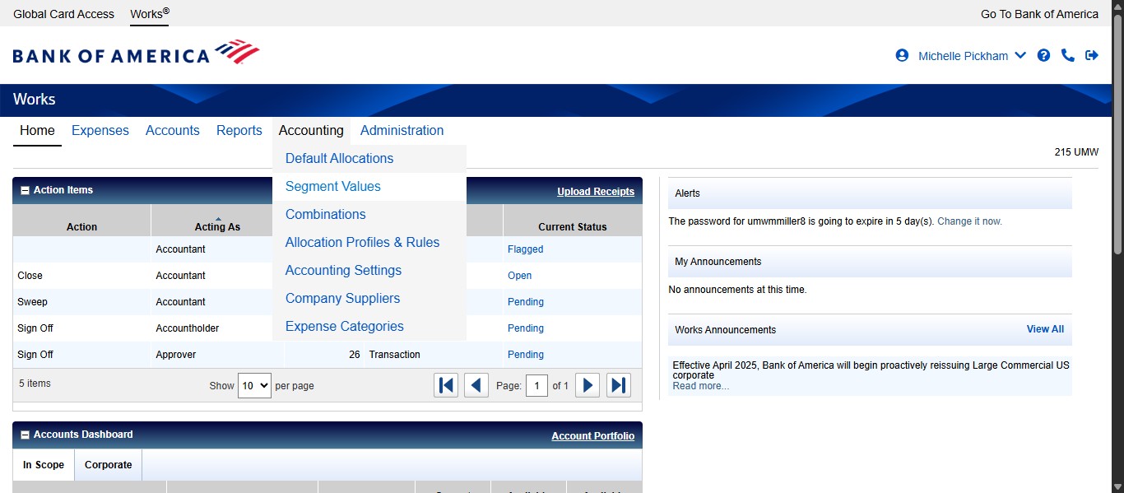Switch to the Corporate tab
Screen dimensions: 1124x493
pos(108,465)
